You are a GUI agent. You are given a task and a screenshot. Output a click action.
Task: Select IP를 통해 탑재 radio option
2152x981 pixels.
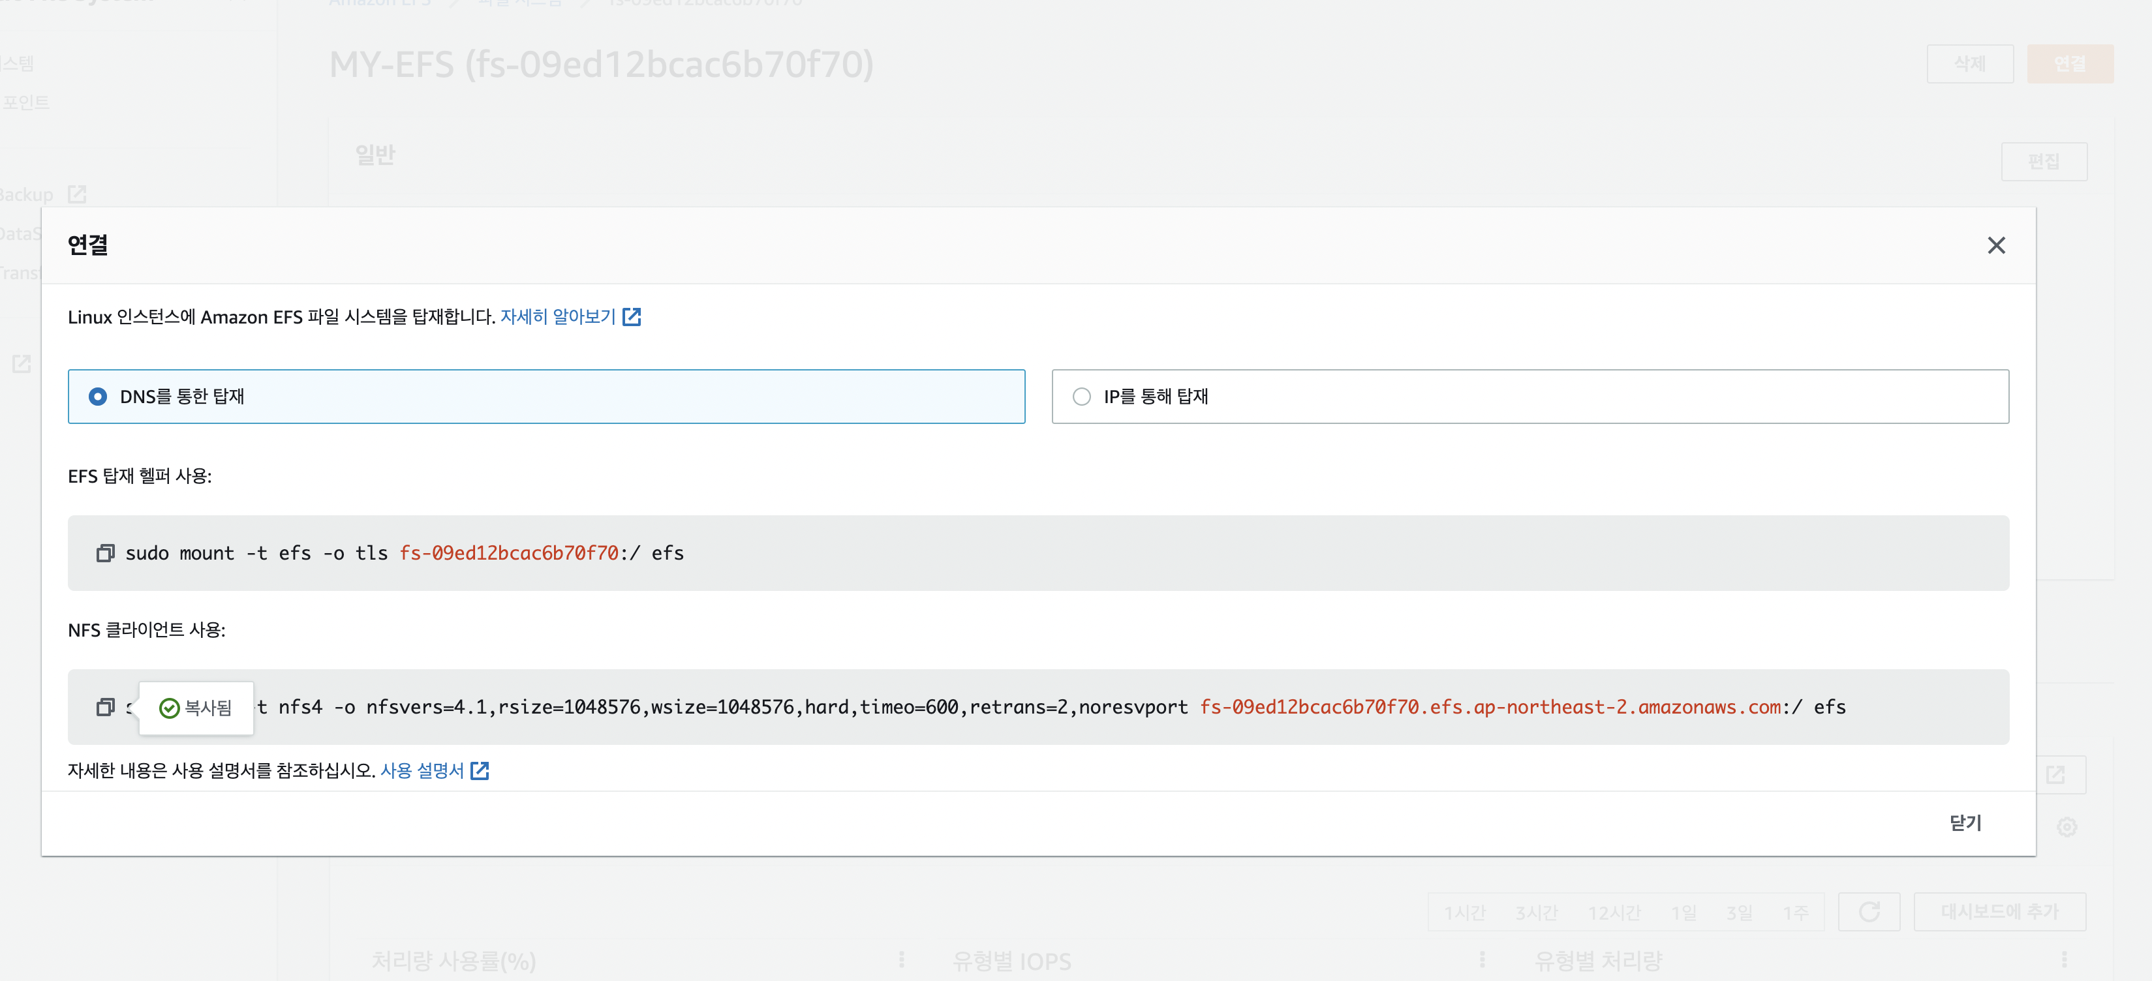click(x=1529, y=397)
